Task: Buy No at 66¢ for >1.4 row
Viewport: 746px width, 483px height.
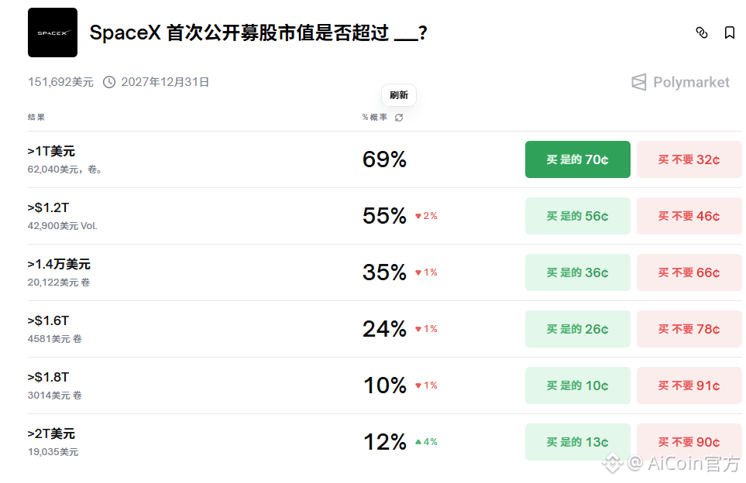Action: pos(689,272)
